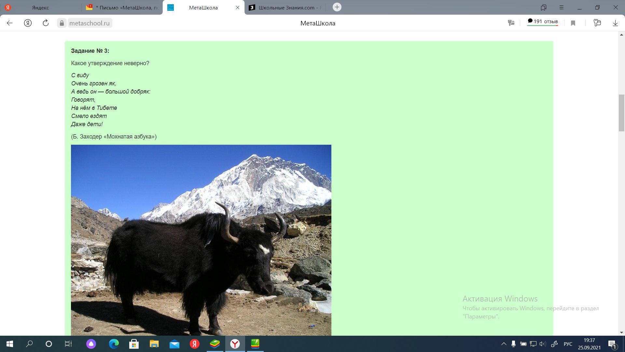
Task: Open File Explorer from taskbar
Action: coord(154,344)
